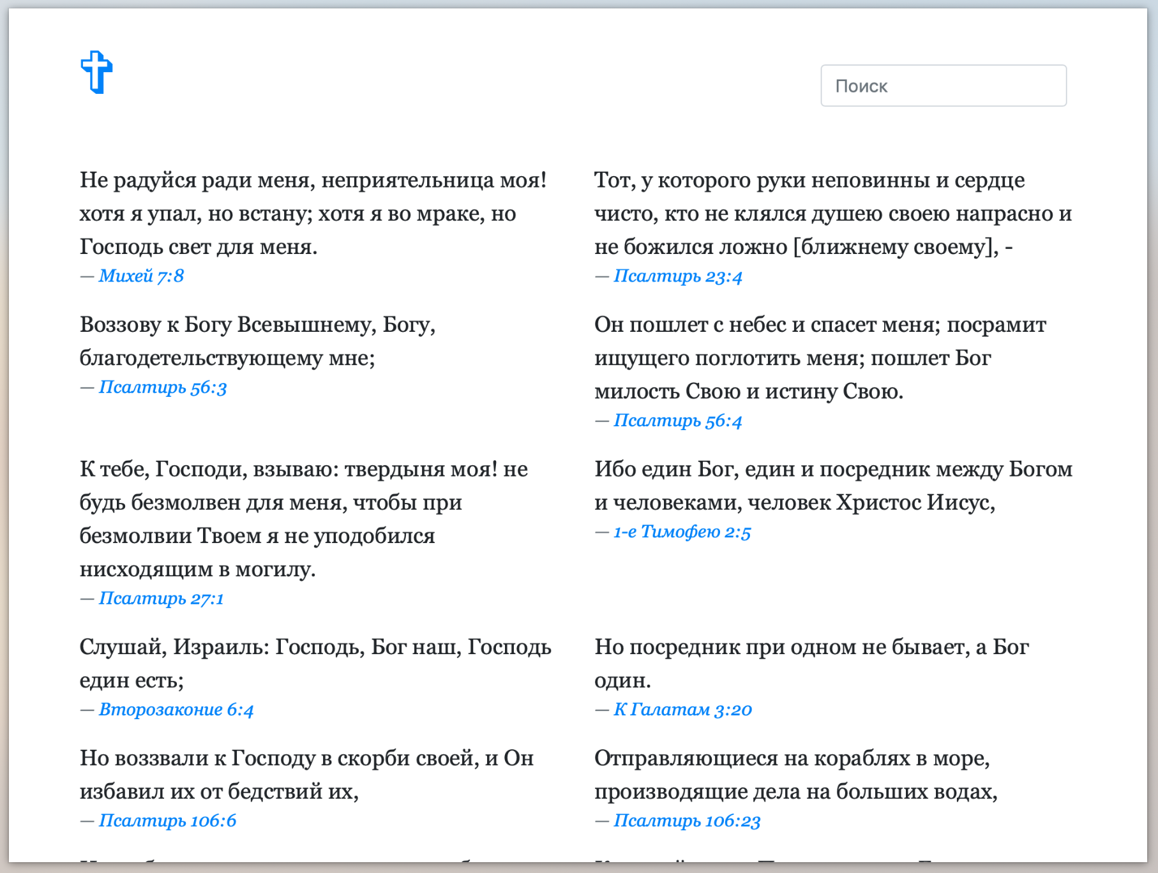Follow the Псалтирь 56:4 link
Viewport: 1158px width, 873px height.
click(x=677, y=421)
